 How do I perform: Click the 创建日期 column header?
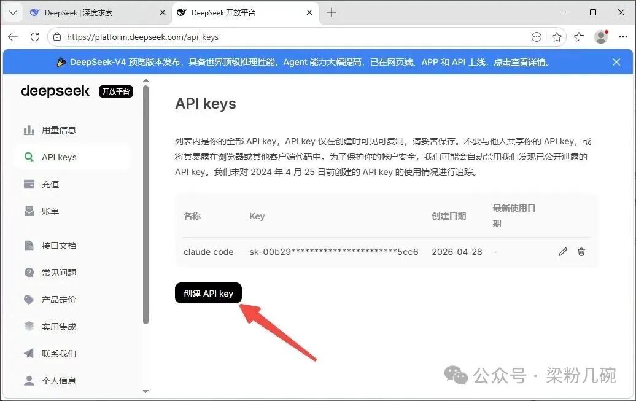click(449, 216)
